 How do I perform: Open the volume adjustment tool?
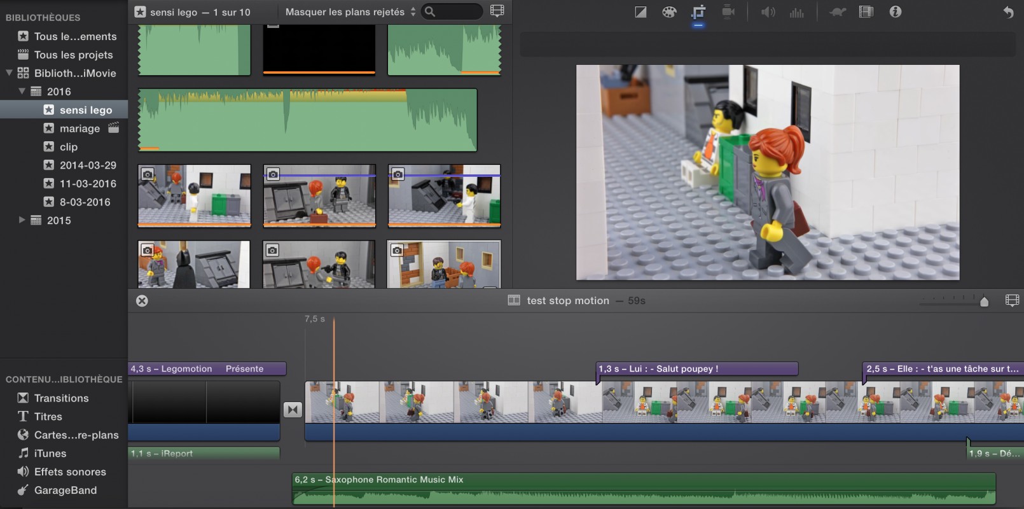[x=768, y=12]
